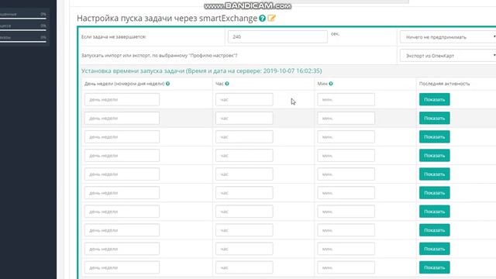Click Показать button in the second row

coord(434,118)
